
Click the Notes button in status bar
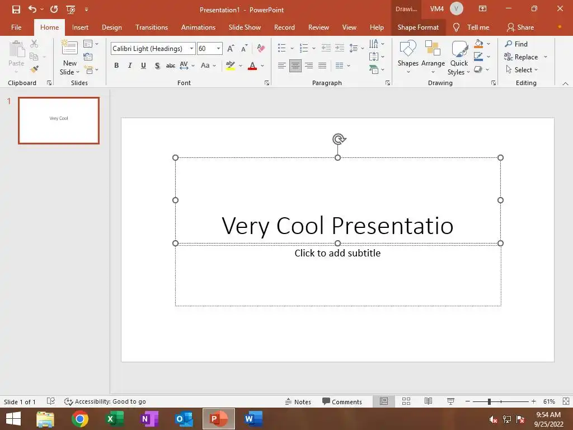[298, 401]
